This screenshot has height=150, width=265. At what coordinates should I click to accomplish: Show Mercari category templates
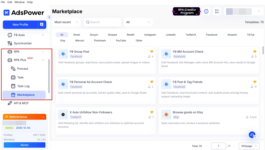79,41
